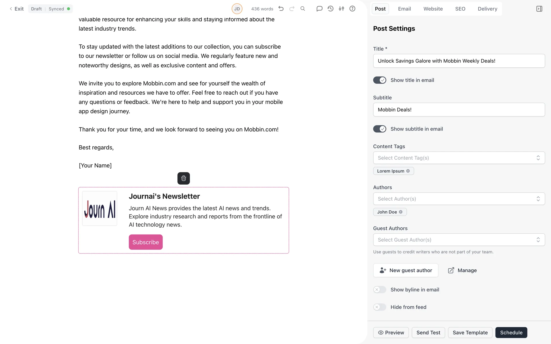
Task: Remove the Lorem Ipsum content tag
Action: 408,171
